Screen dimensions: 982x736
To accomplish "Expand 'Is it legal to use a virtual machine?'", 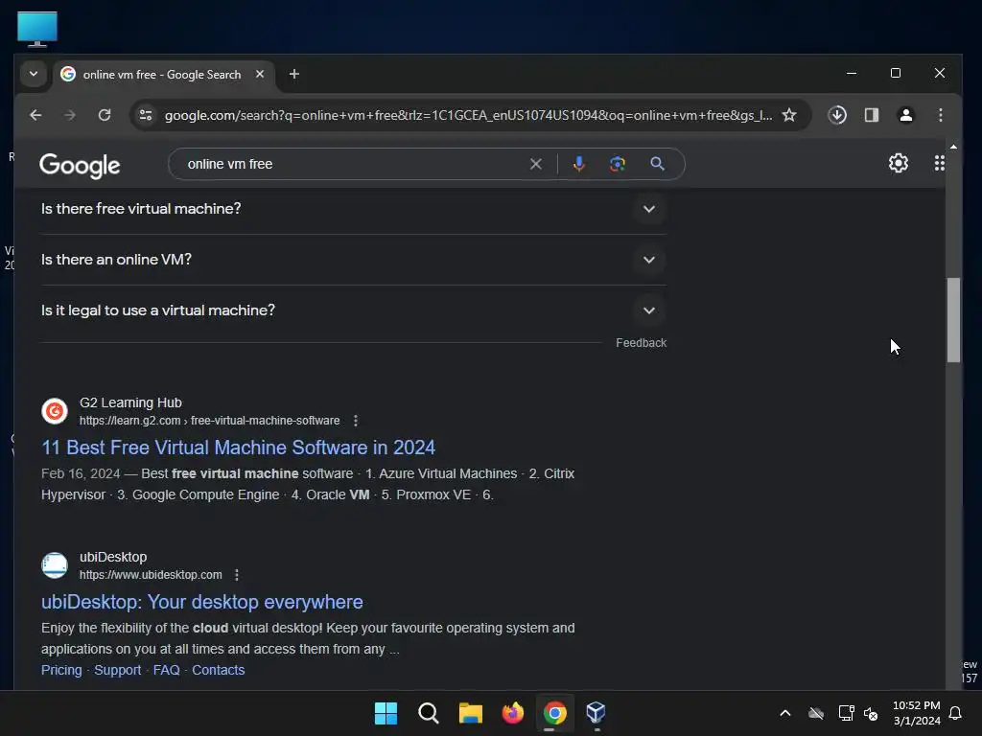I will [353, 310].
